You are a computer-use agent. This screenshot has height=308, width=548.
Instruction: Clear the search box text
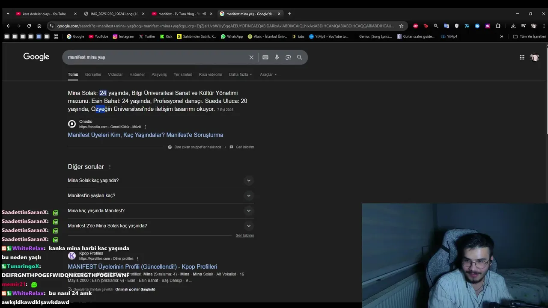(x=251, y=57)
